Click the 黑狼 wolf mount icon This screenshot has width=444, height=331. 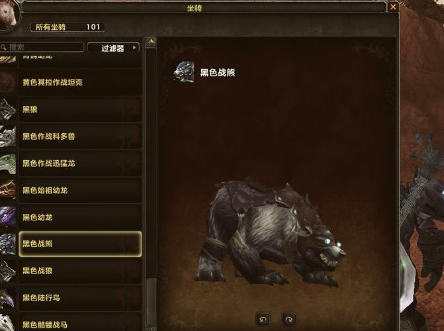8,109
